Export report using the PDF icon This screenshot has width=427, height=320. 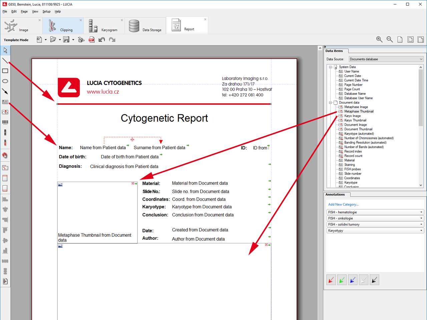[x=91, y=40]
